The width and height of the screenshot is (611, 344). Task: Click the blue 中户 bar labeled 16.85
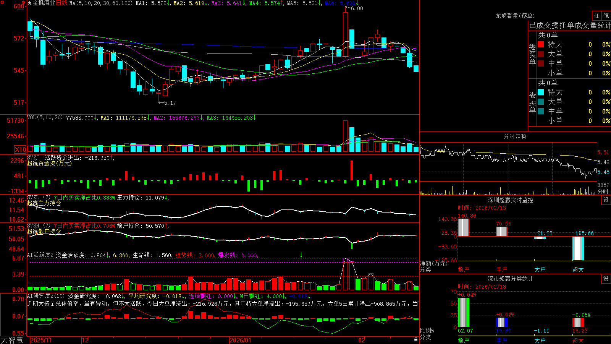pyautogui.click(x=501, y=322)
